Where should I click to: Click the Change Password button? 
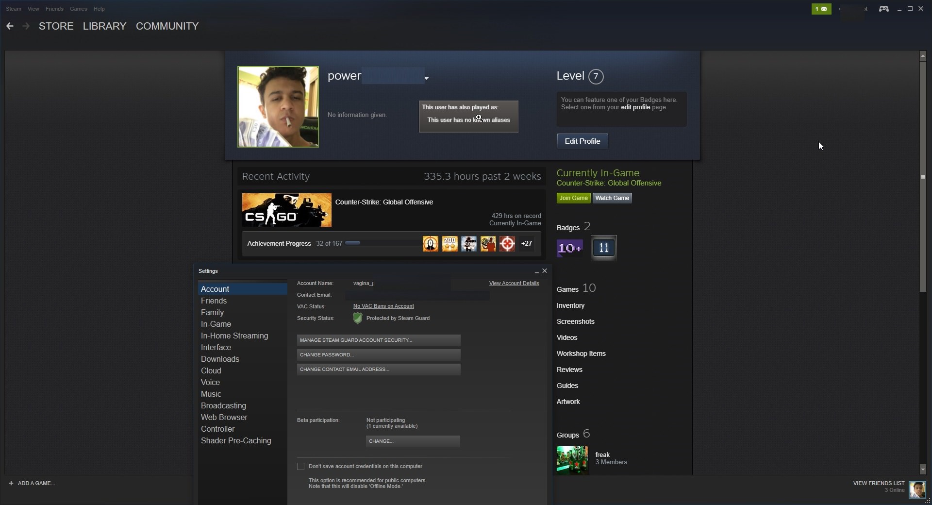click(x=379, y=355)
